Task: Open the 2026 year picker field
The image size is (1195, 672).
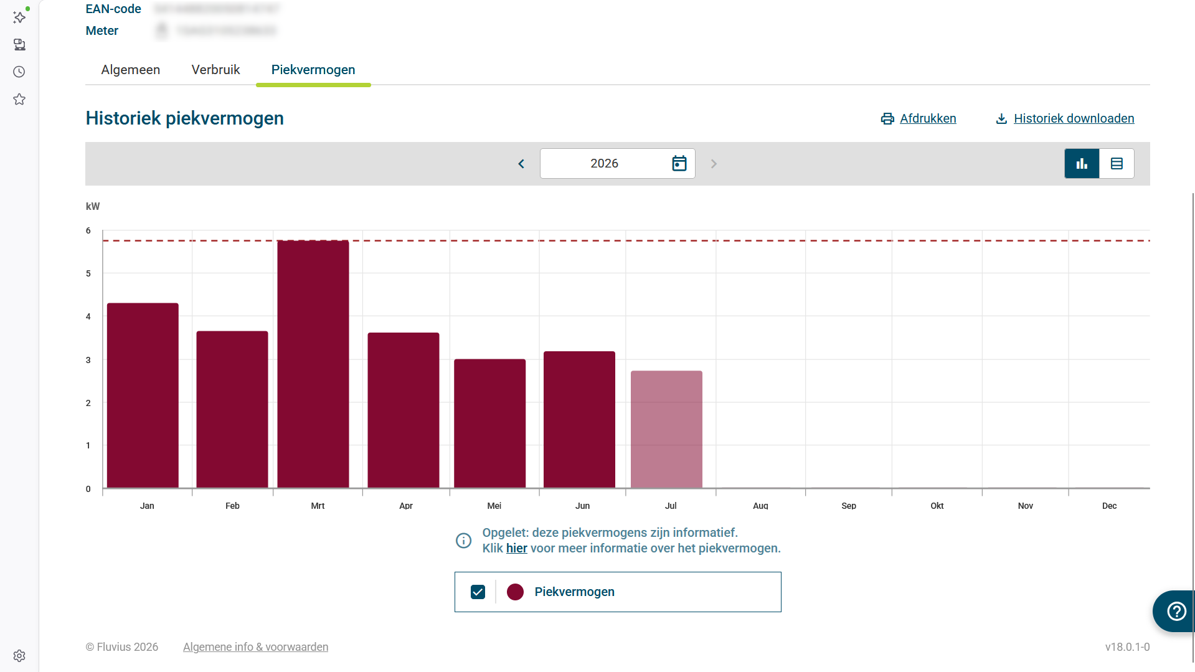Action: tap(617, 164)
